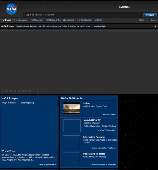The image size is (158, 170).
Task: Click the NASA Images panel heading
Action: click(x=10, y=98)
